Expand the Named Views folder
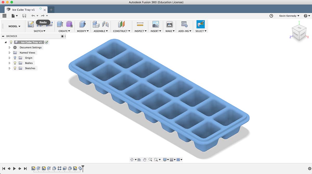312x174 pixels. [x=10, y=52]
